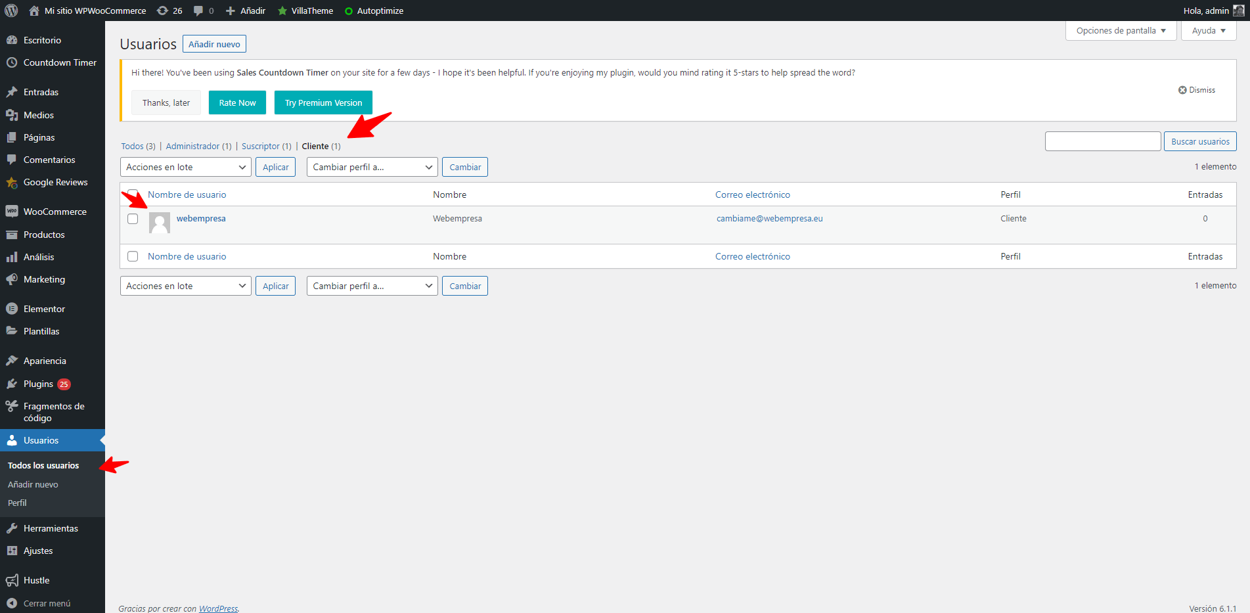
Task: Click the bottom Cambiar button
Action: coord(465,286)
